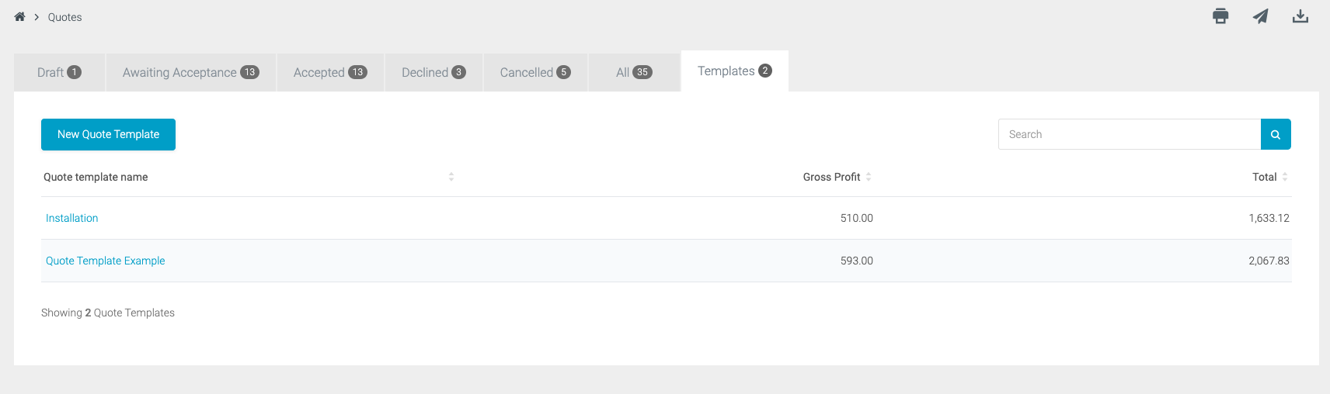Show the Declined quotes tab

click(433, 72)
